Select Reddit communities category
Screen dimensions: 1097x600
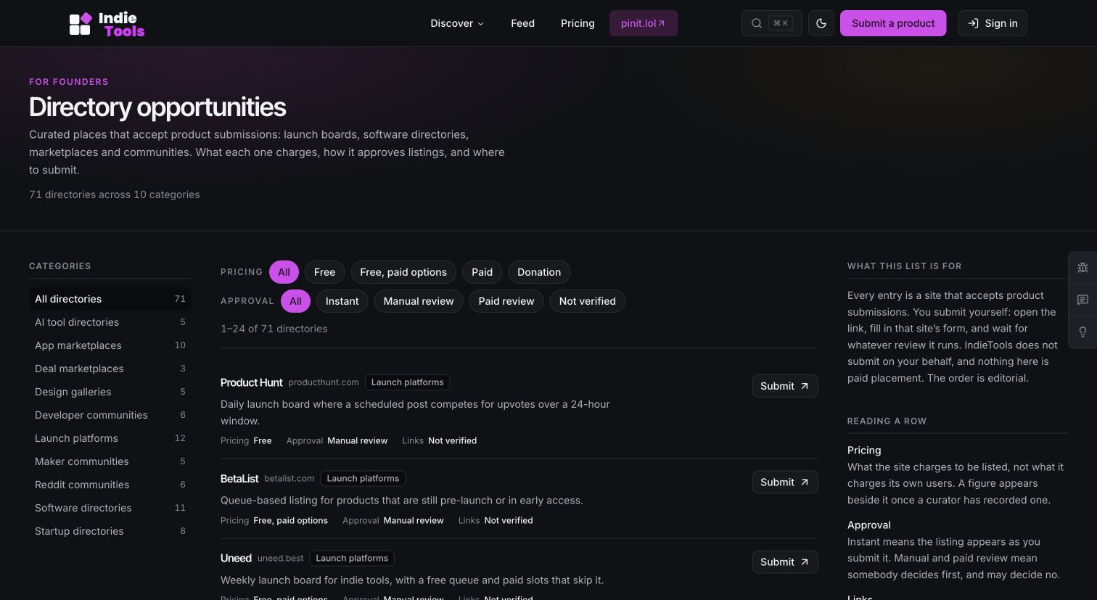(110, 485)
